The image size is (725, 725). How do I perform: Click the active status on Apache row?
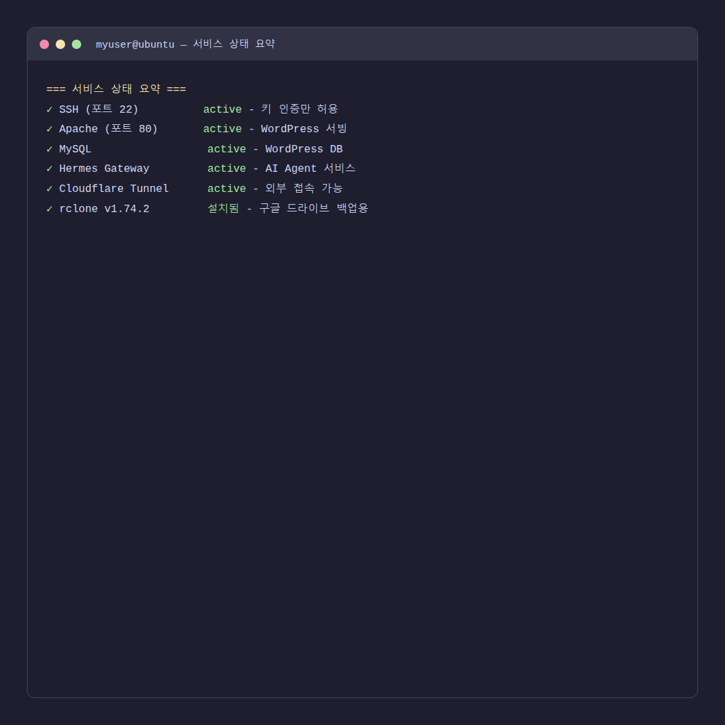pos(222,129)
